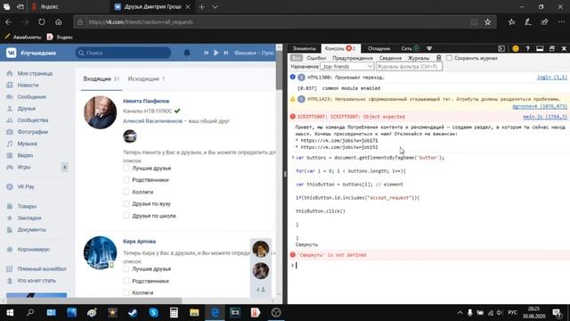
Task: Open Сообщения in VK sidebar
Action: click(x=32, y=97)
